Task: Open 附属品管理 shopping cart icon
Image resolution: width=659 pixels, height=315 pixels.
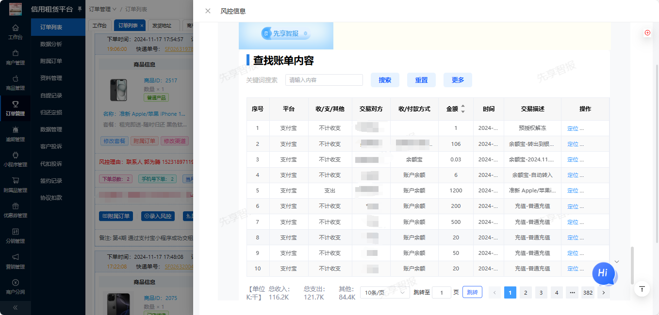Action: click(x=16, y=185)
